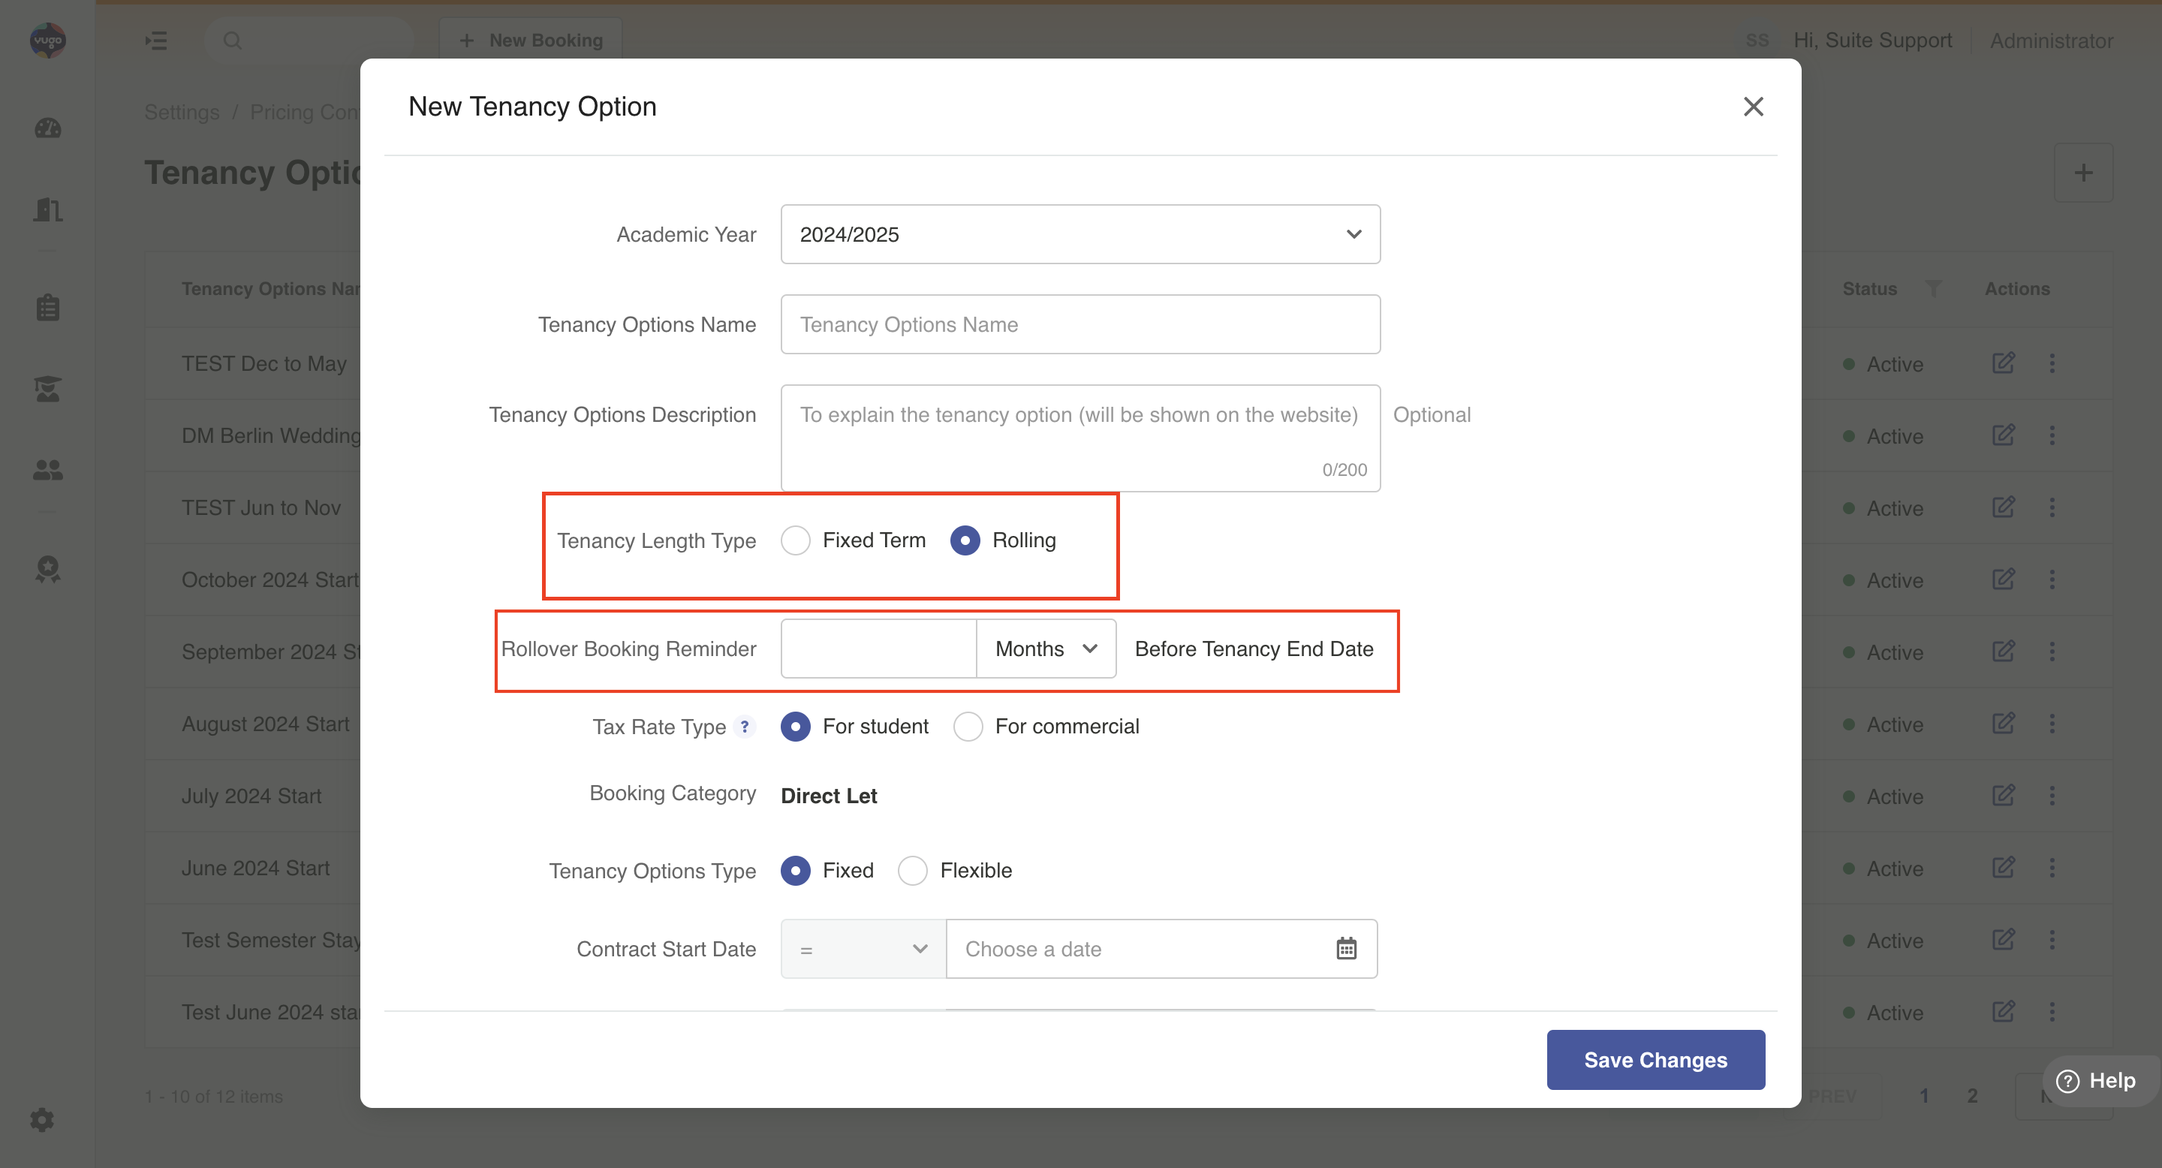Open the users group icon in sidebar

(x=48, y=470)
